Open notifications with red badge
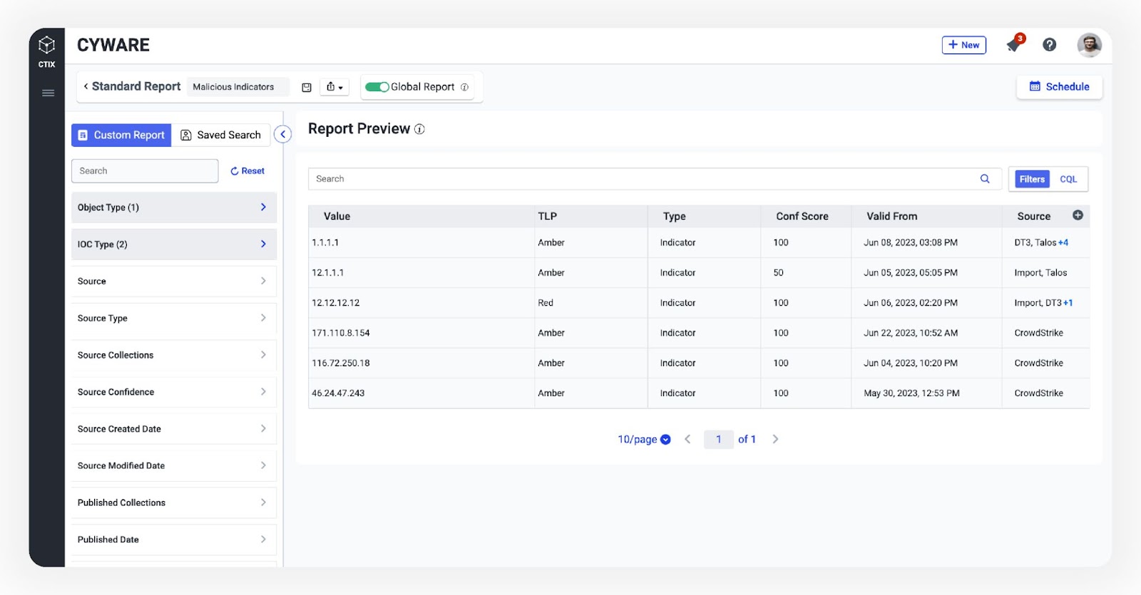The height and width of the screenshot is (595, 1141). click(1014, 44)
